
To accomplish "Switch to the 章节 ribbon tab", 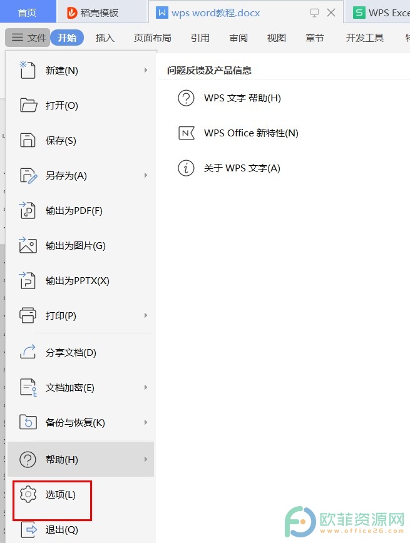I will pyautogui.click(x=314, y=38).
